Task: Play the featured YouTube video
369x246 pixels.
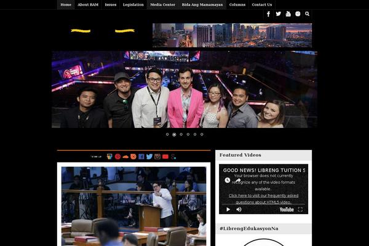Action: (x=228, y=209)
